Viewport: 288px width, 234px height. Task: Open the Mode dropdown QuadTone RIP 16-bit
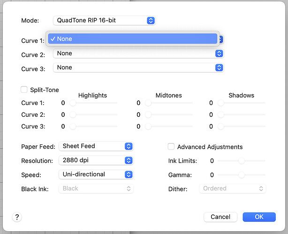[104, 21]
